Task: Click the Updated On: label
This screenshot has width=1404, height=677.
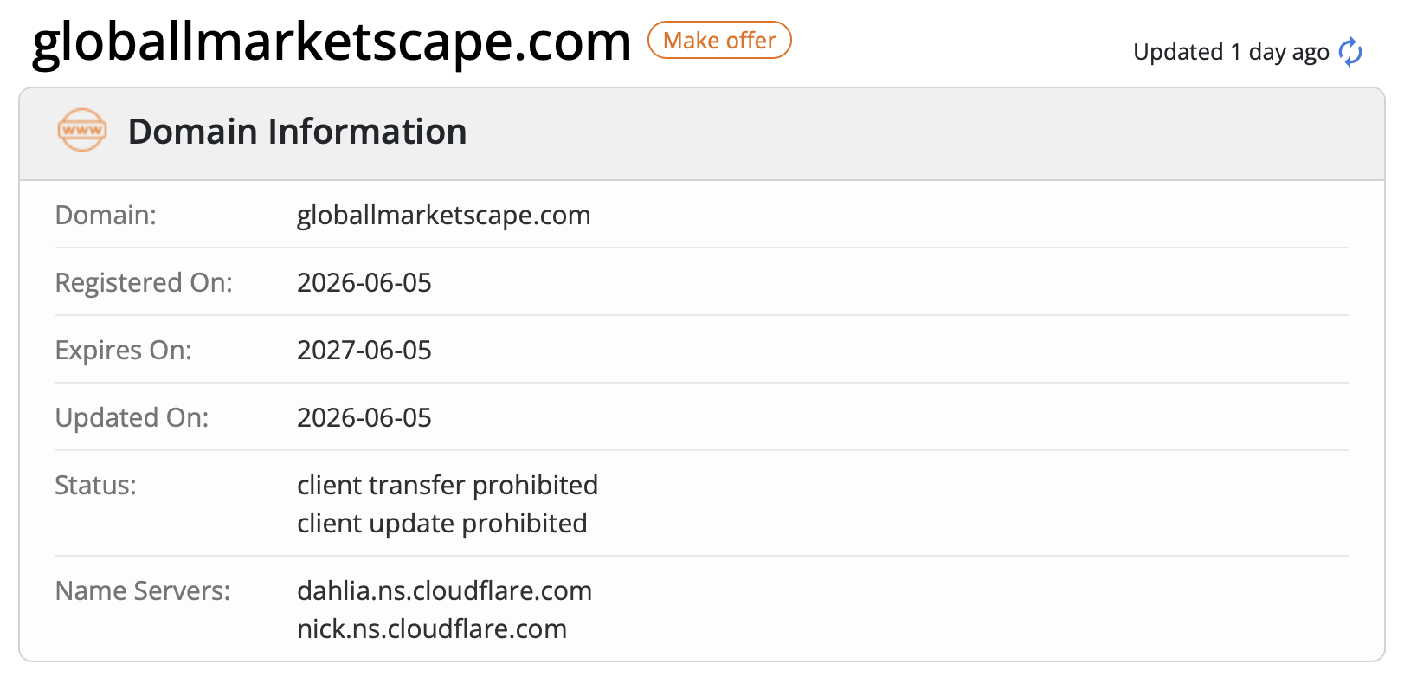Action: click(132, 418)
